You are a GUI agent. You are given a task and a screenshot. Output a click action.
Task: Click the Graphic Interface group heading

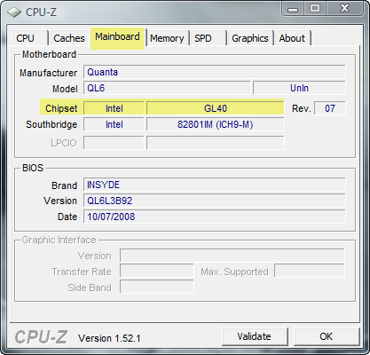[59, 240]
